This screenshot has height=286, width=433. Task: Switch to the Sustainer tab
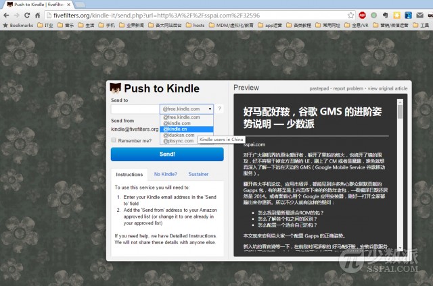pos(198,174)
